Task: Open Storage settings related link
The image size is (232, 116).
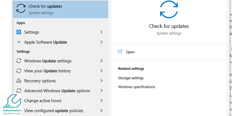Action: tap(131, 78)
